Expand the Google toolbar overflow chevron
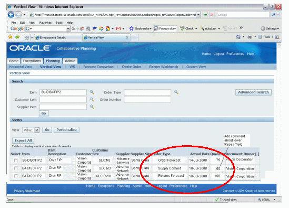Screen dimensions: 289x208 tap(241, 28)
